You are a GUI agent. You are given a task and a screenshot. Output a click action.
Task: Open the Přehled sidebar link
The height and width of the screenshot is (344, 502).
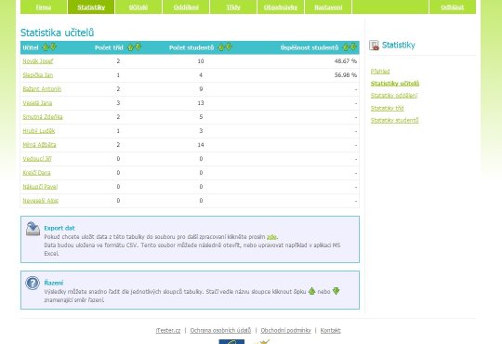click(380, 71)
